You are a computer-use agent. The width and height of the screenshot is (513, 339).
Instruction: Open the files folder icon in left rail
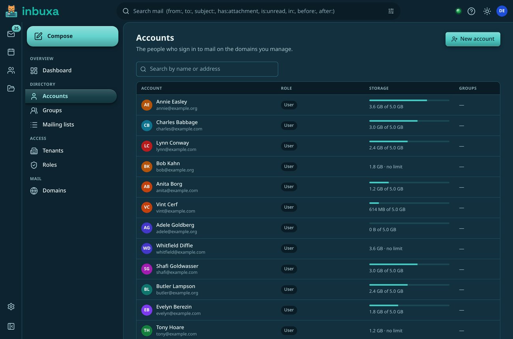11,89
